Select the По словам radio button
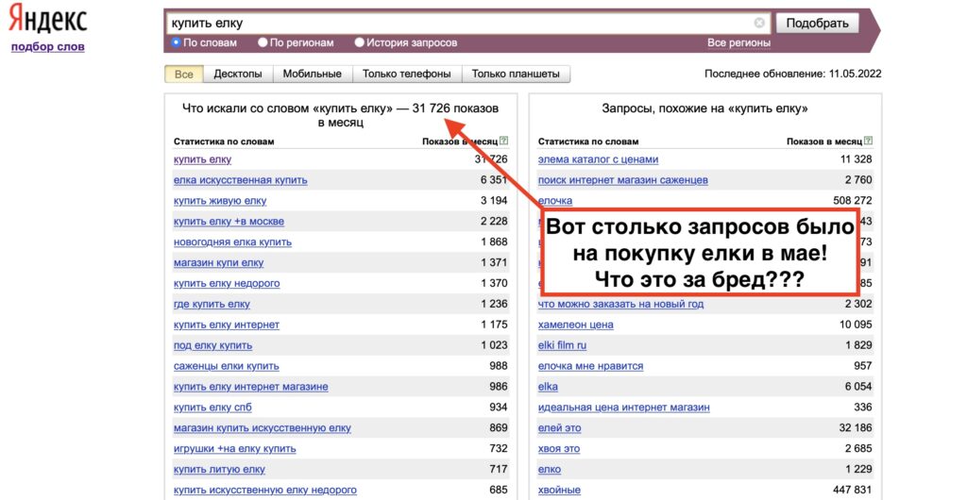This screenshot has width=967, height=500. [x=176, y=42]
